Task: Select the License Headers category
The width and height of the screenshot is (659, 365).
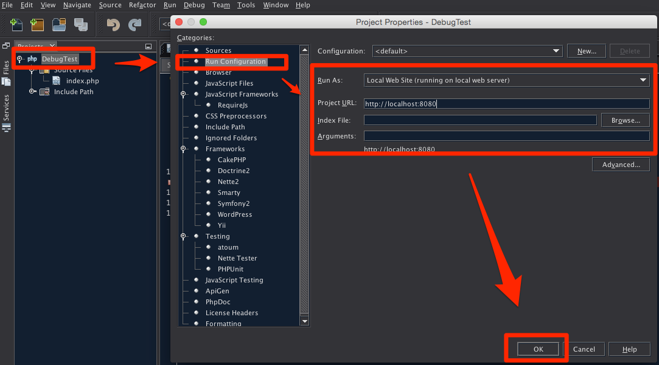Action: click(x=232, y=313)
